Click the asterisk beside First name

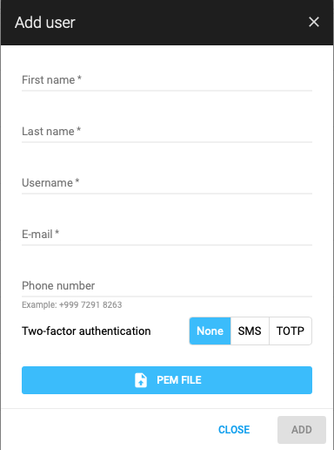tap(79, 78)
